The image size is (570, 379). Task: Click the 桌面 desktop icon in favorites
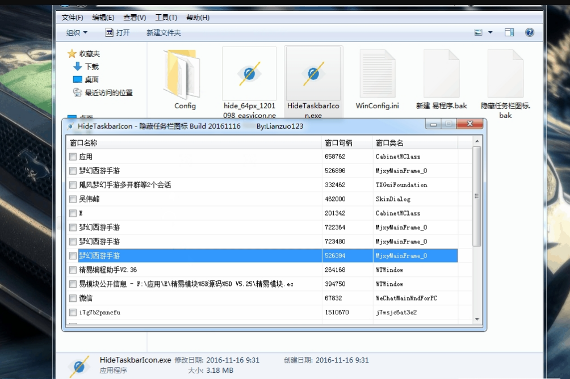pyautogui.click(x=77, y=79)
